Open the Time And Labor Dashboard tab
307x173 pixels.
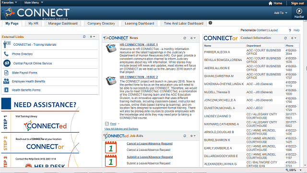184,24
